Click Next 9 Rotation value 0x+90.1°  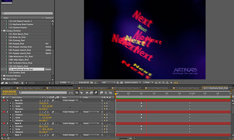point(44,121)
